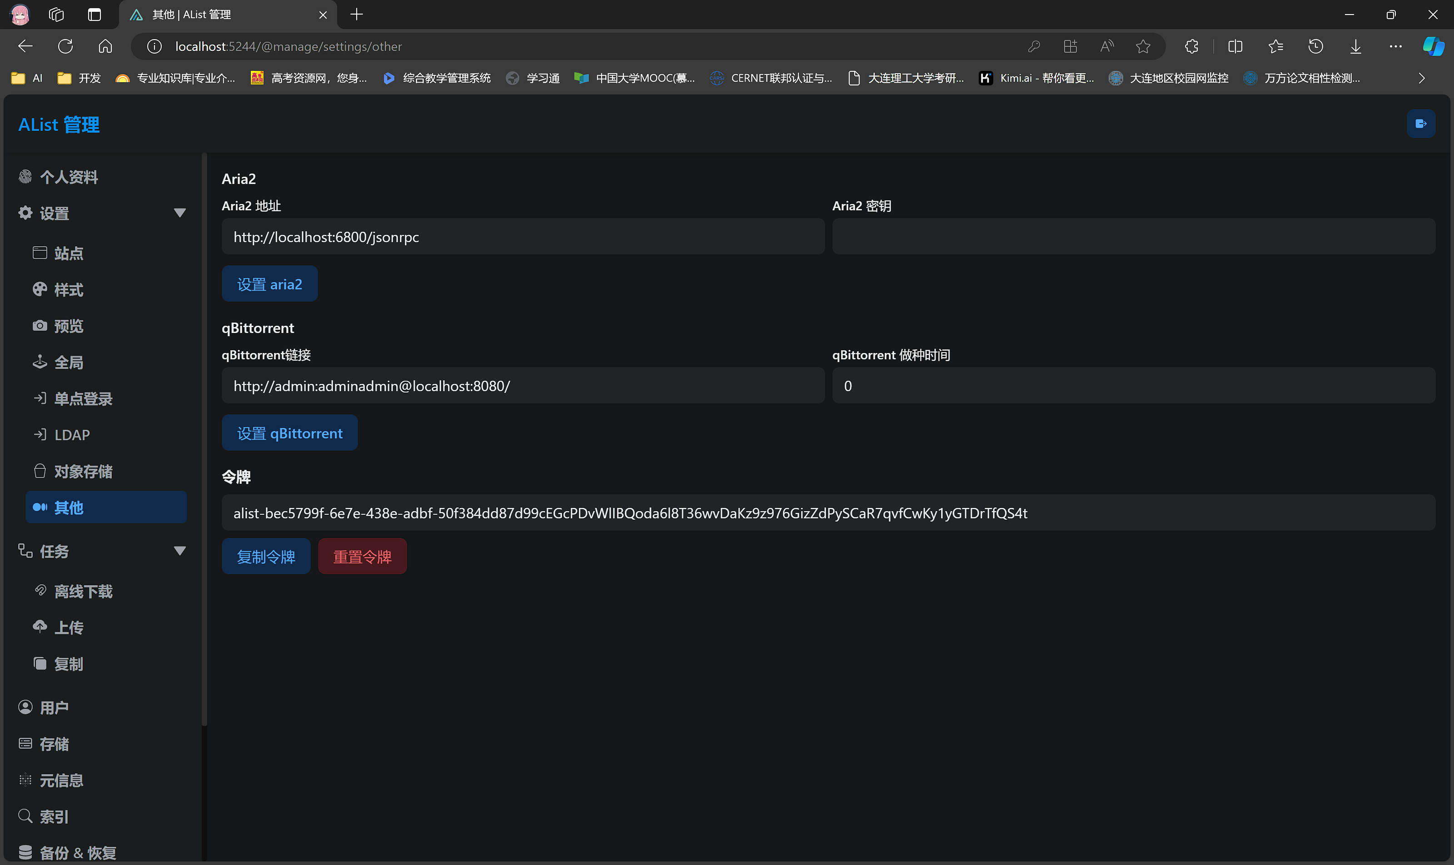
Task: Focus the Aria2 密钥 input field
Action: (1133, 237)
